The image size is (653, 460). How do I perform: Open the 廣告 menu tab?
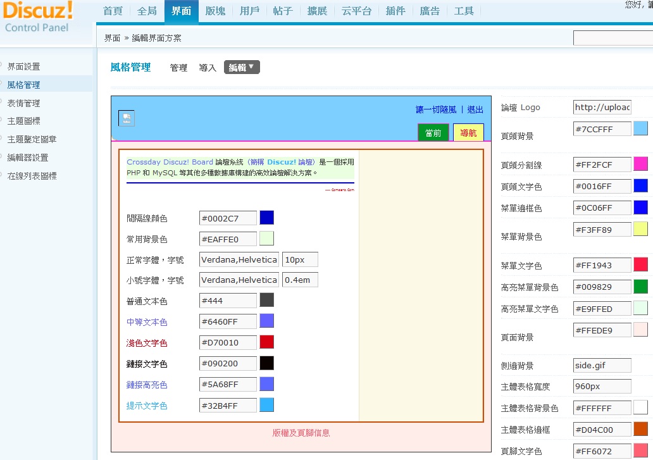tap(430, 11)
